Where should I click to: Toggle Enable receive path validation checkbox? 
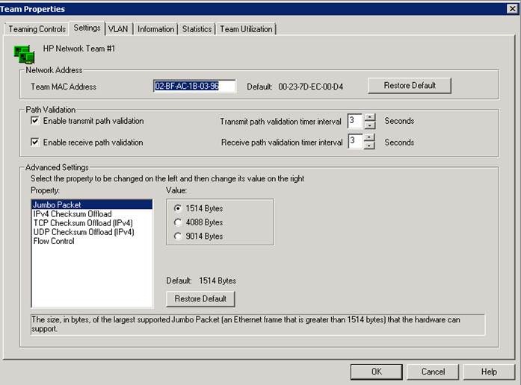(35, 142)
